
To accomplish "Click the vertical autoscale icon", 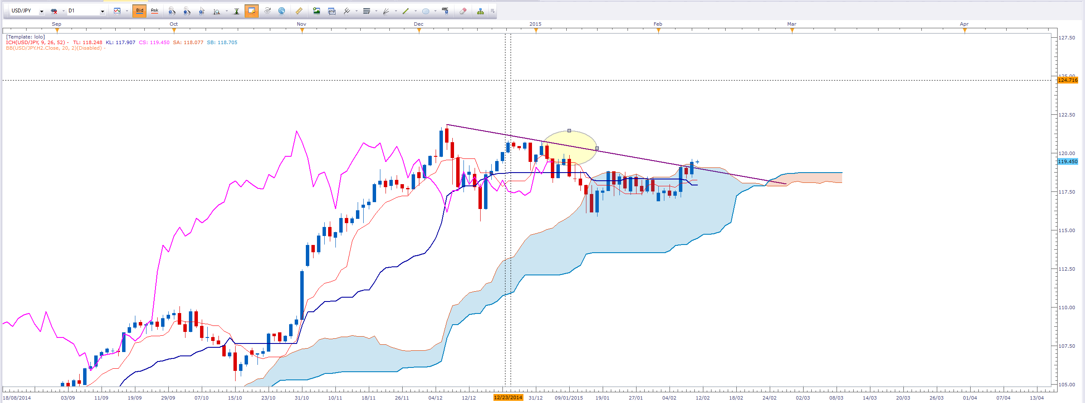I will (236, 11).
